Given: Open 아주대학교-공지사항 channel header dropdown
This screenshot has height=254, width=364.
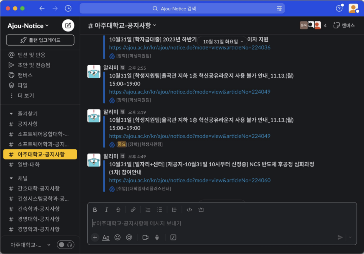Looking at the screenshot, I should 122,26.
